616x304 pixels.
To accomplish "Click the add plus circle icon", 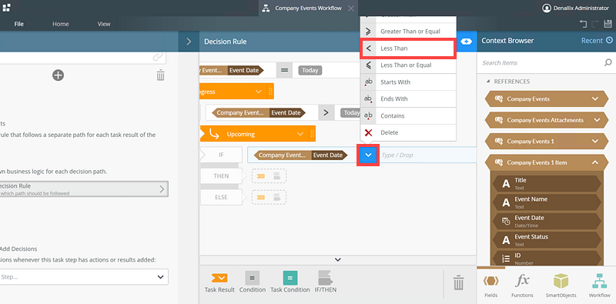I will pos(59,75).
